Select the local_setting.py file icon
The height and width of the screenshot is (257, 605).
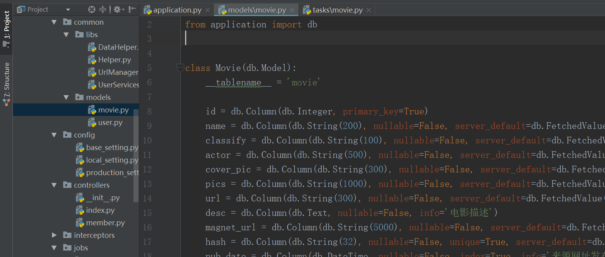[80, 160]
